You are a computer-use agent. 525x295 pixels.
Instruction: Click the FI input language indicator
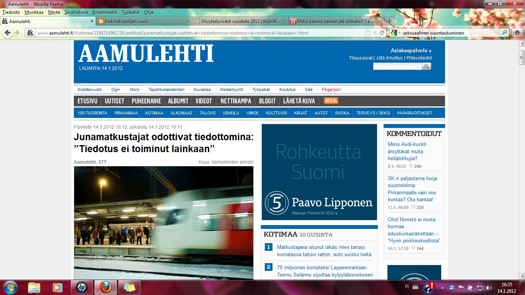coord(407,287)
